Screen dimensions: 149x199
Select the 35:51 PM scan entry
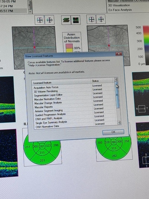coord(13,11)
